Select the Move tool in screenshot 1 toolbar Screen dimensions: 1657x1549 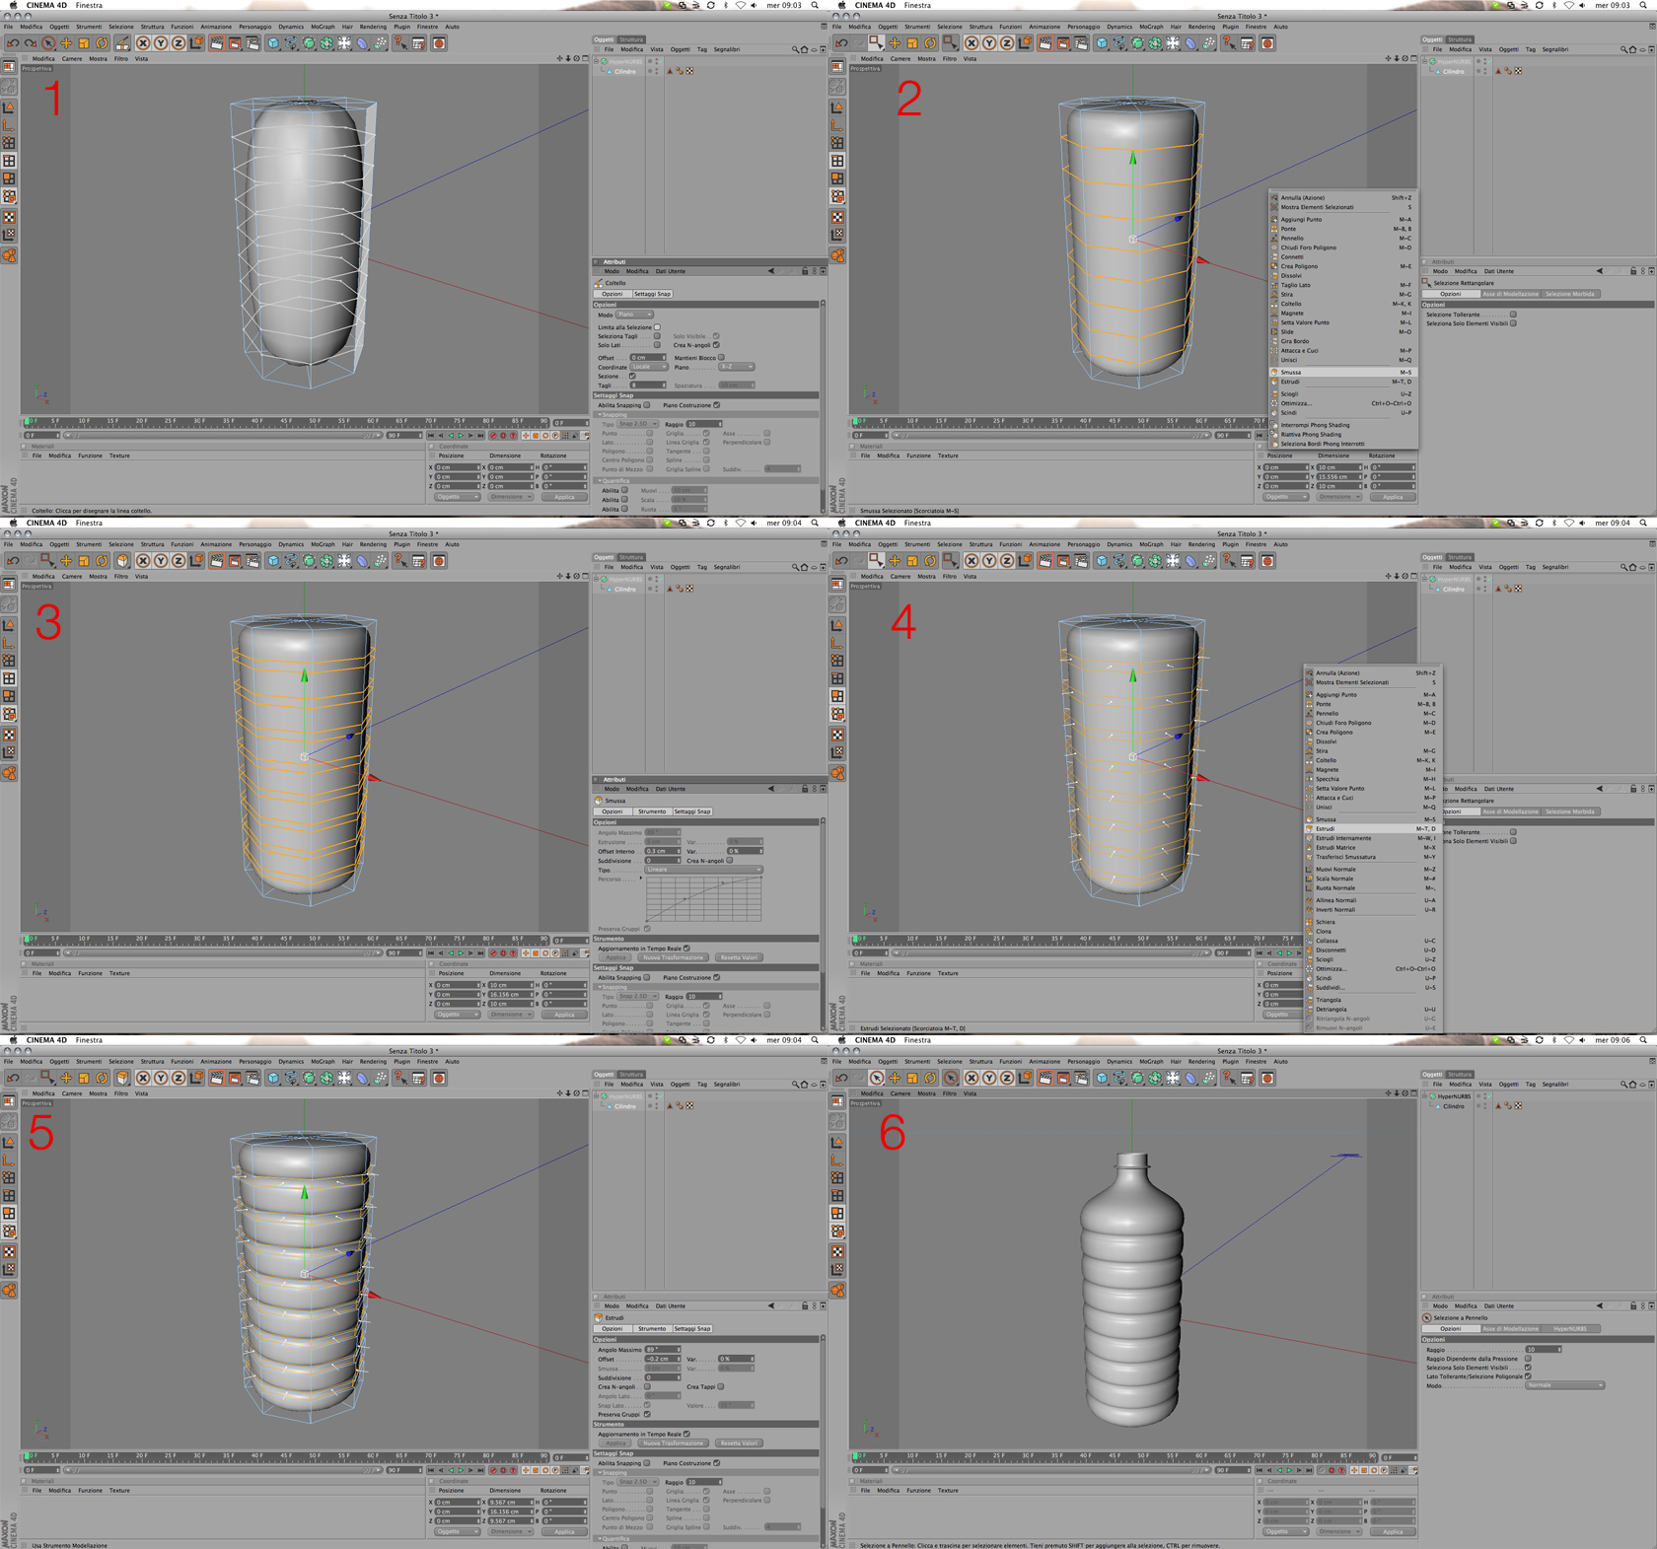66,43
